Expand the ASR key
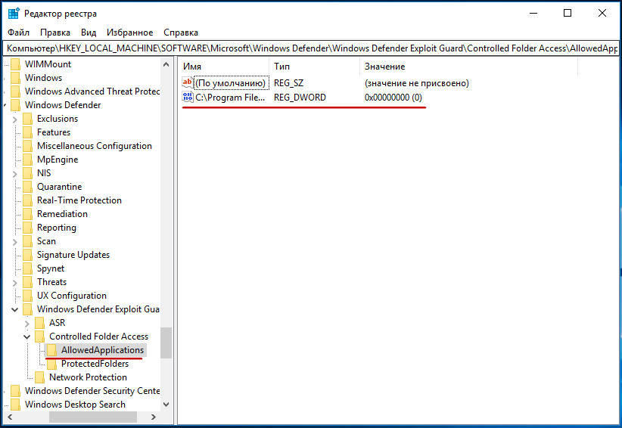Viewport: 622px width, 428px height. click(x=27, y=324)
